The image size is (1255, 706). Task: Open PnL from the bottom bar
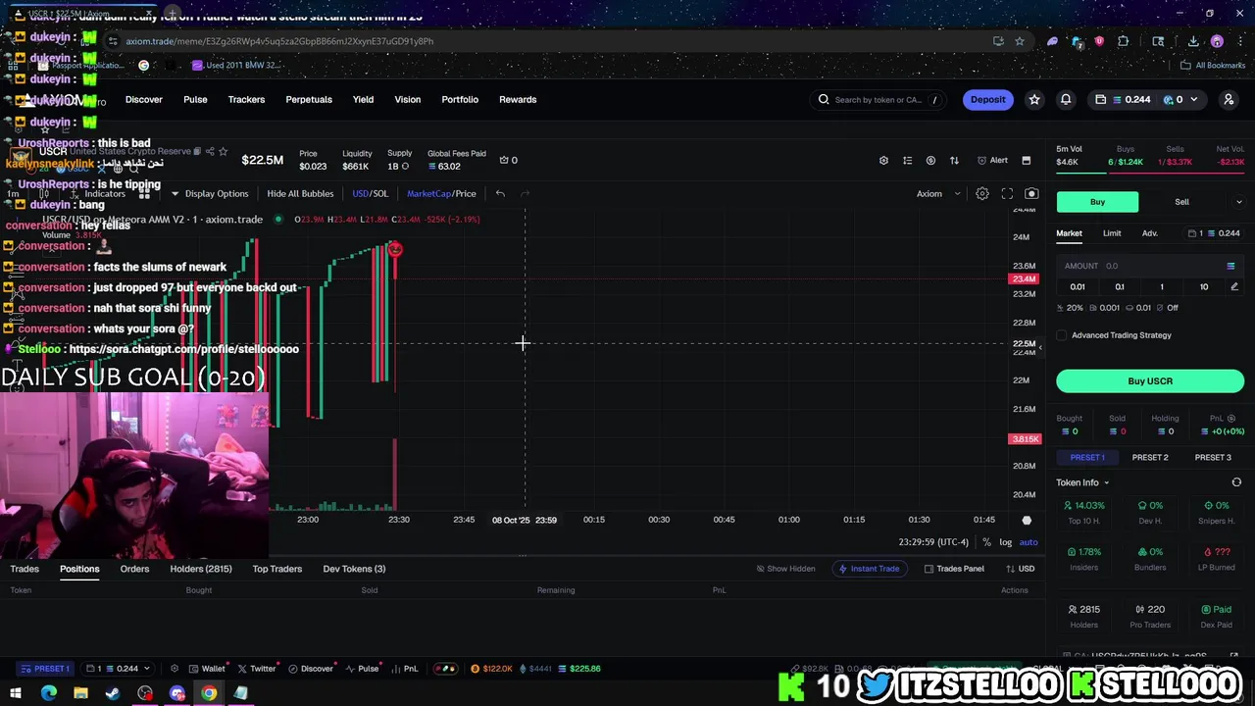[404, 669]
